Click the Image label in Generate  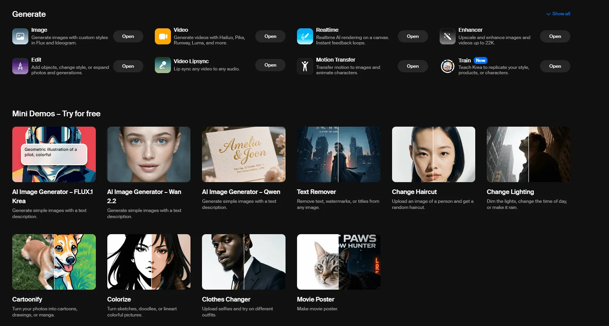click(x=39, y=30)
